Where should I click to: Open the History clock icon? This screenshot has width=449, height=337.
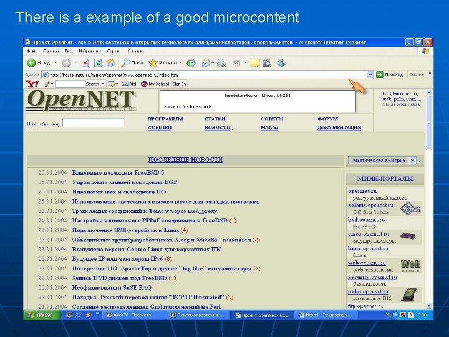pyautogui.click(x=191, y=63)
